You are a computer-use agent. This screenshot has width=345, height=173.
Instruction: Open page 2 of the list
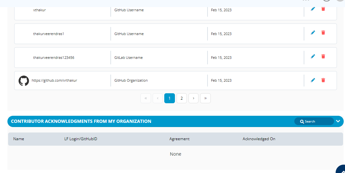181,98
